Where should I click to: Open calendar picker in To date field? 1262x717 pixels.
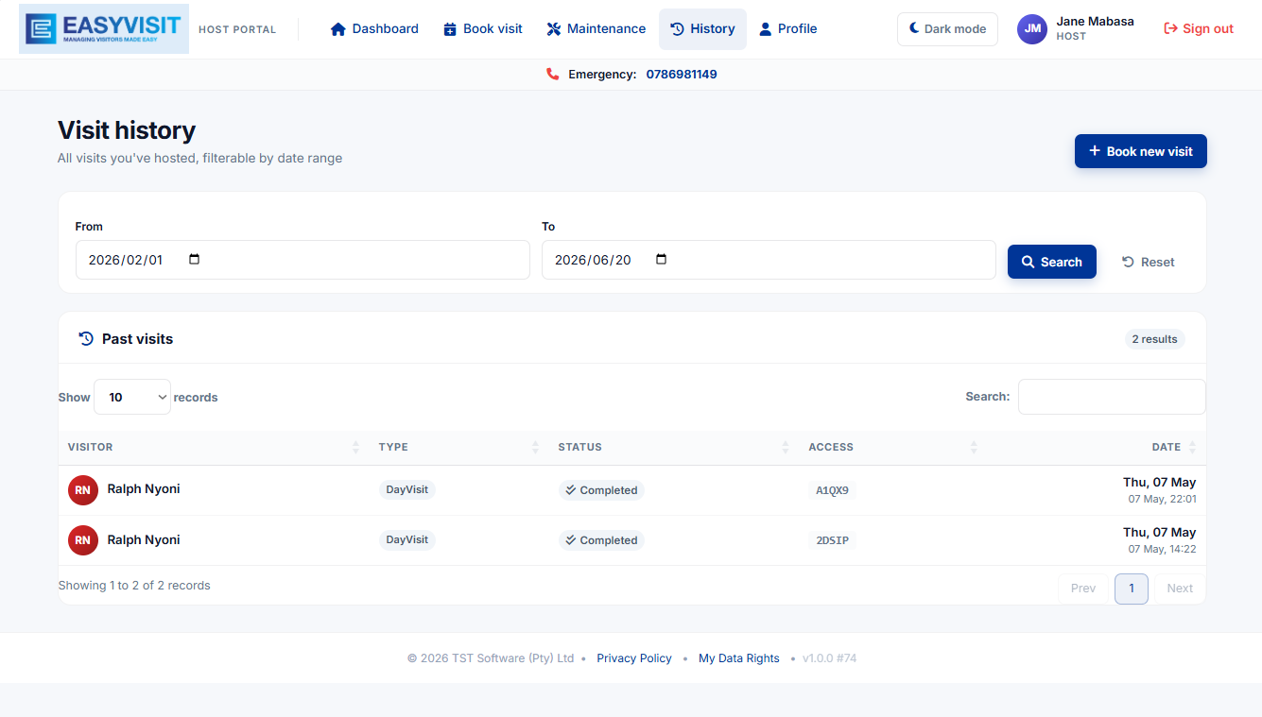click(661, 260)
